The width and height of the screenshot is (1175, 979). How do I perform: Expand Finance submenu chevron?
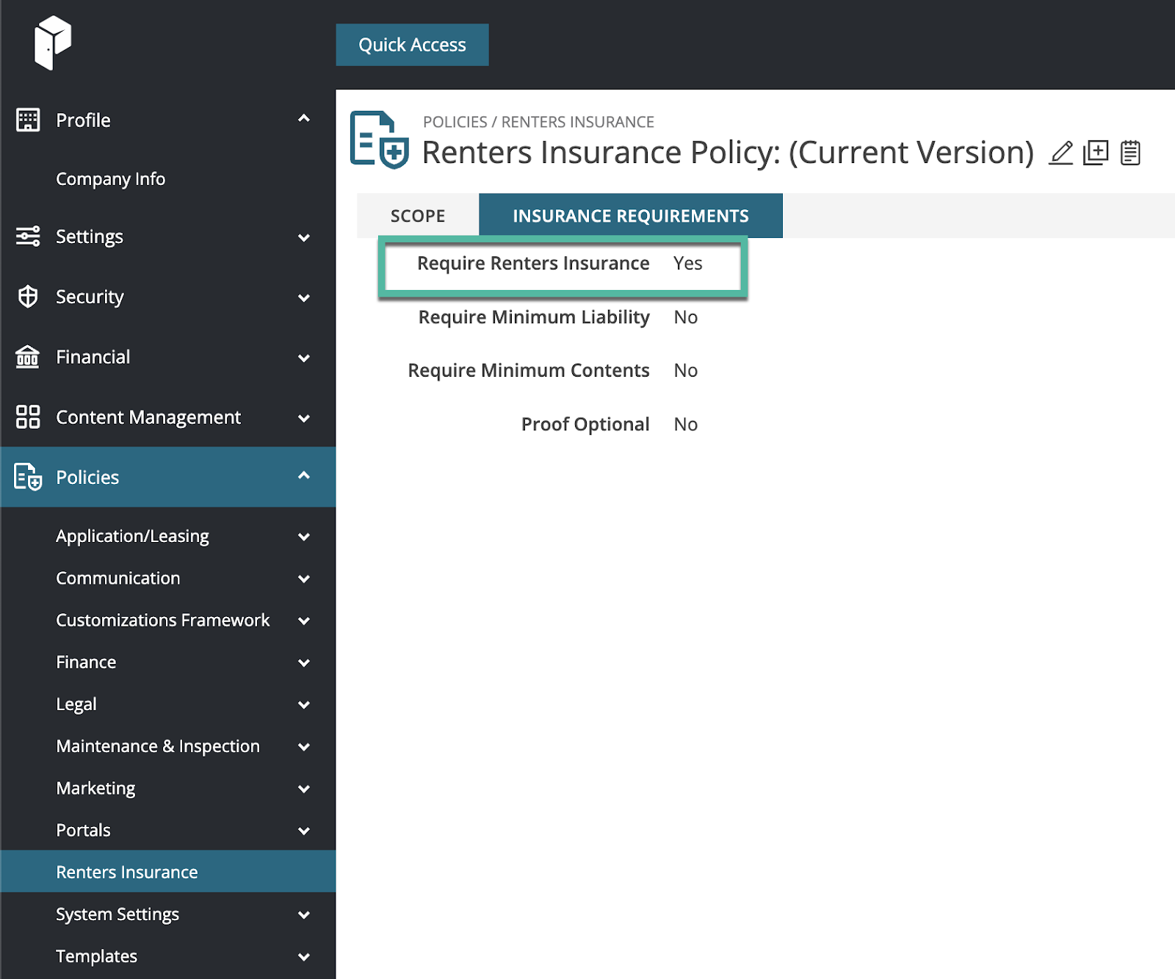coord(304,663)
